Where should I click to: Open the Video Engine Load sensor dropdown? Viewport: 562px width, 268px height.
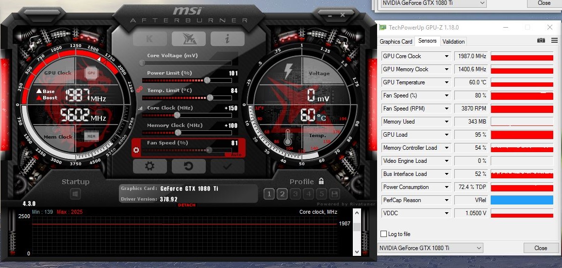tap(446, 161)
